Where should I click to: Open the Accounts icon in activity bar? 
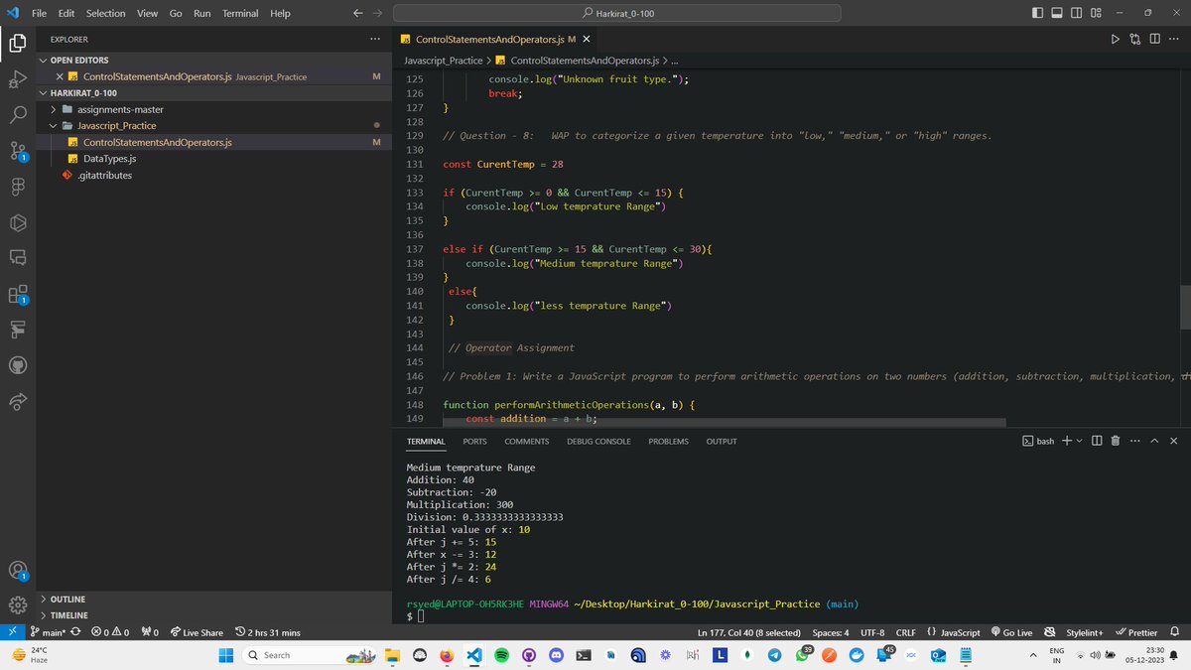[x=18, y=572]
